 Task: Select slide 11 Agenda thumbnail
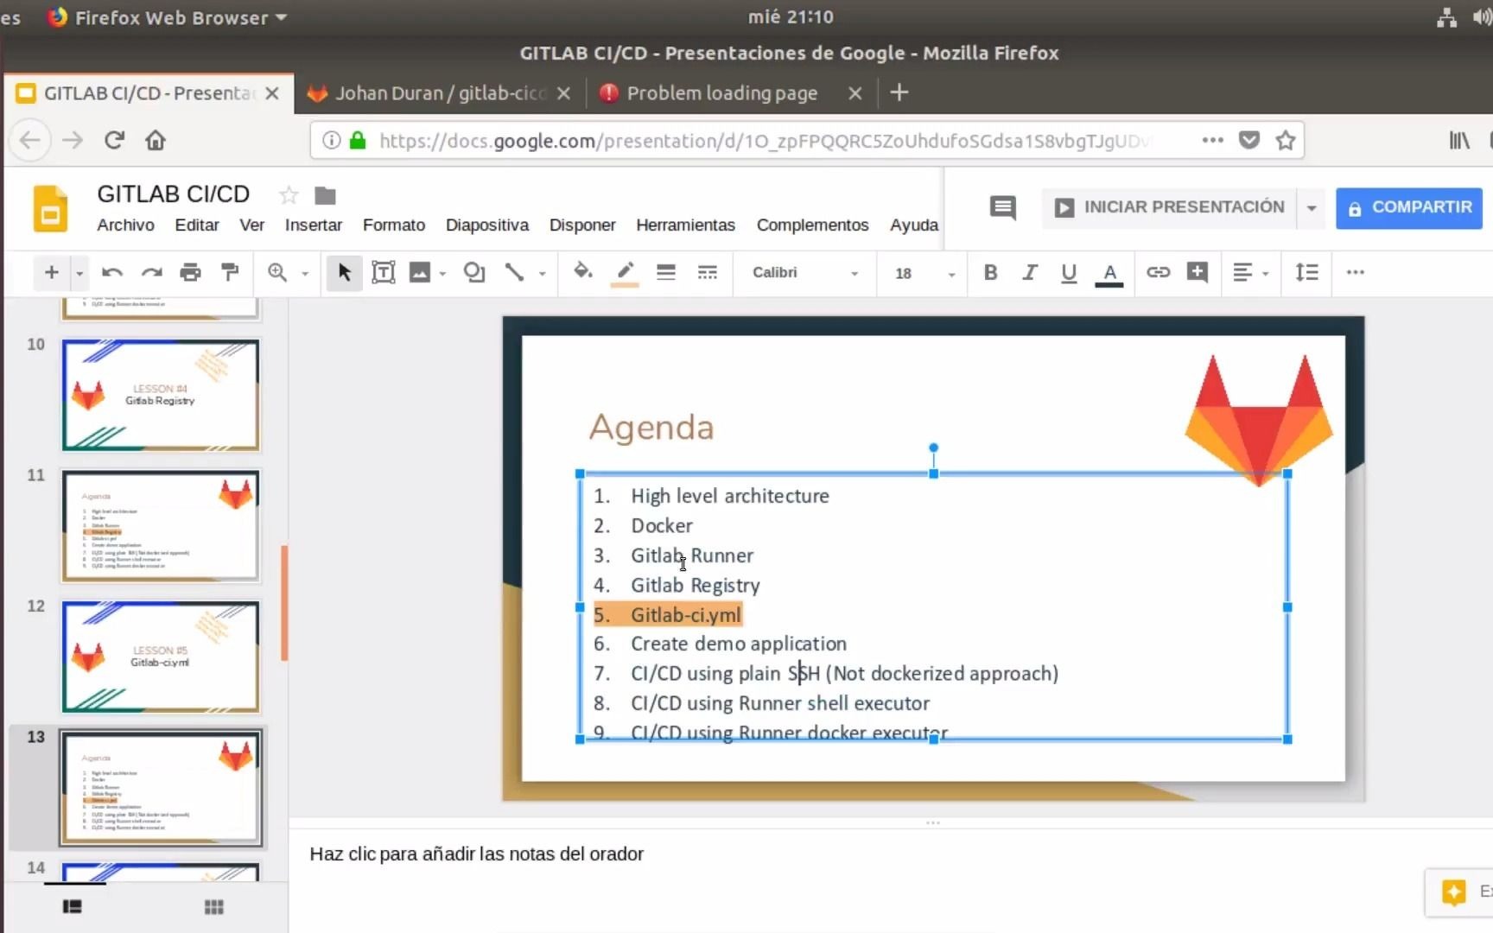[161, 525]
